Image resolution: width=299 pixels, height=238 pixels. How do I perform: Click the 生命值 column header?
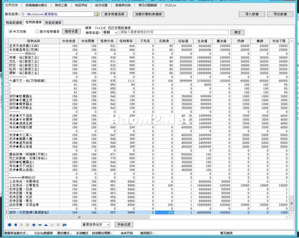(203, 41)
